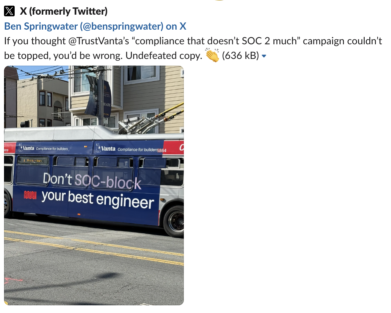Click the 'Undefeated copy.' tweet text
391x313 pixels.
pos(164,56)
